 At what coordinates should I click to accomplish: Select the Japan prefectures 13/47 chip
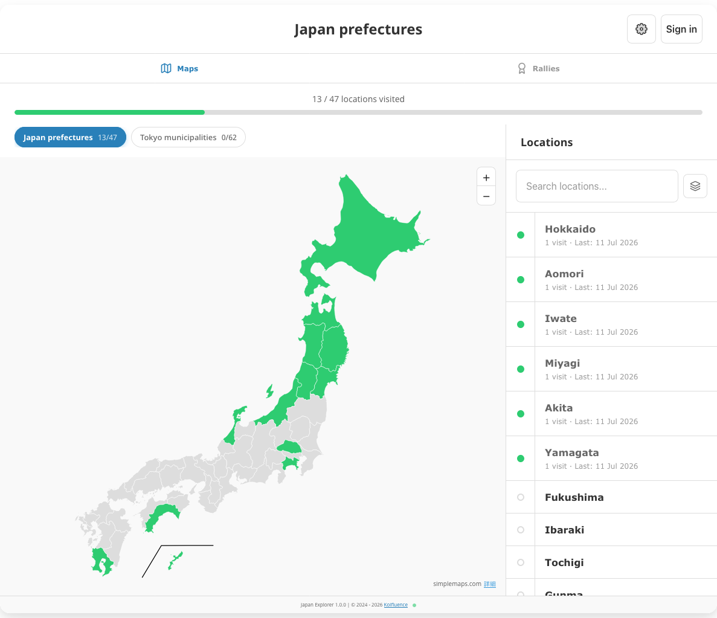point(70,137)
